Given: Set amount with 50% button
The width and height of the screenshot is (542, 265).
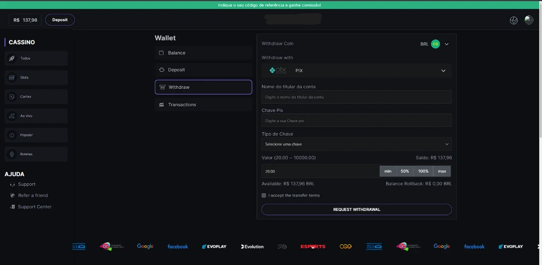Looking at the screenshot, I should pyautogui.click(x=405, y=171).
